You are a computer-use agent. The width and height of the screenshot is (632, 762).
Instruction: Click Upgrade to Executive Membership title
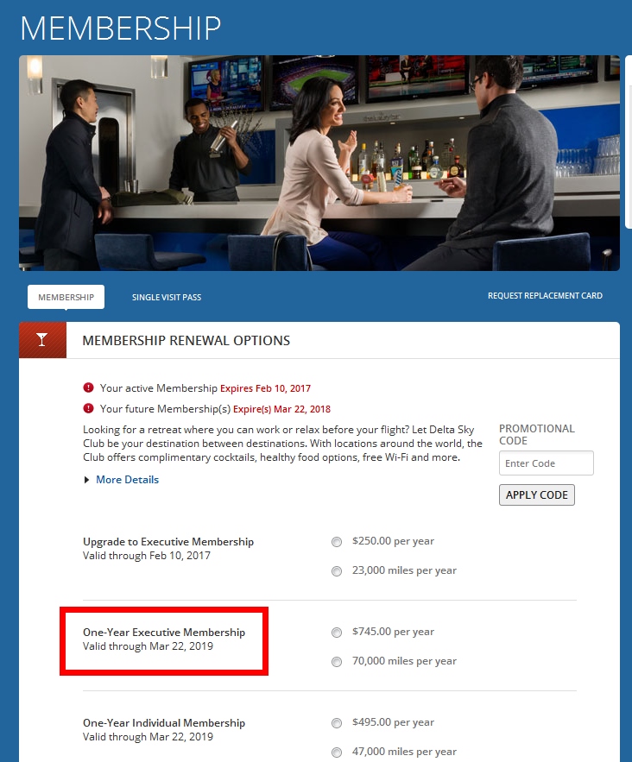[168, 542]
